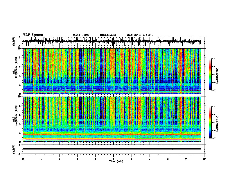Click the time axis tick label "2"
230x178 pixels.
tap(59, 159)
